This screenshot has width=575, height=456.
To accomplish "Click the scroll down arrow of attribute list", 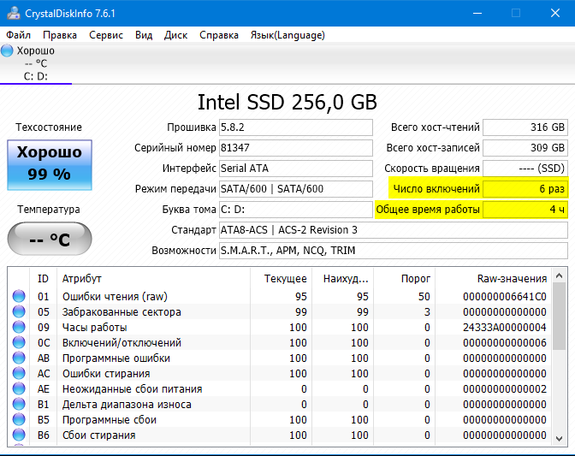I will [560, 438].
